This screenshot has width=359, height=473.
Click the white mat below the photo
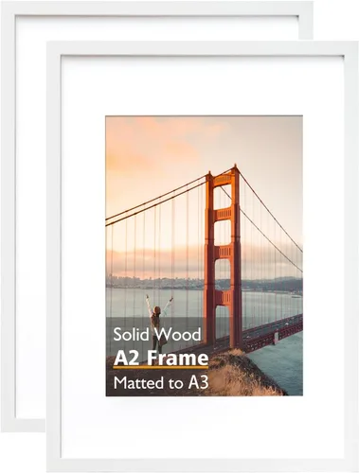pyautogui.click(x=202, y=428)
